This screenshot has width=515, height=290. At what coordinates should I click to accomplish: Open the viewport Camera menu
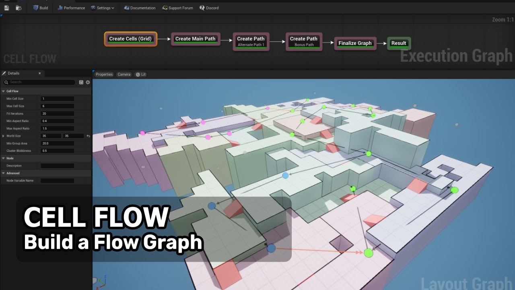(124, 75)
